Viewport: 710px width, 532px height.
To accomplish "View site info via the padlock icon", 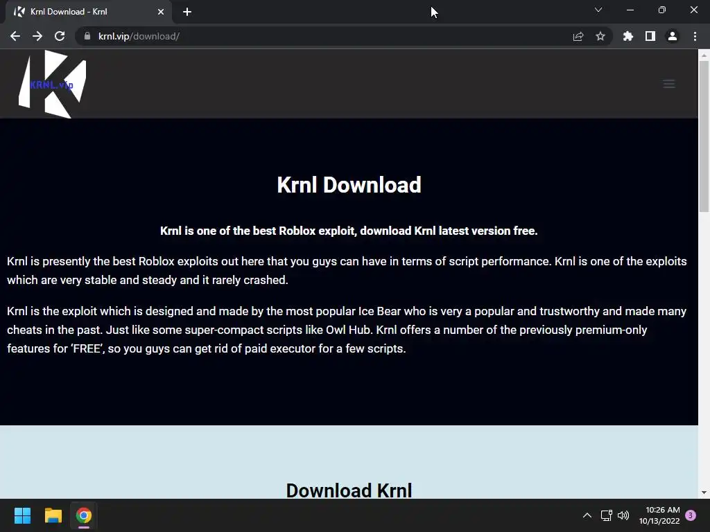I will click(87, 36).
